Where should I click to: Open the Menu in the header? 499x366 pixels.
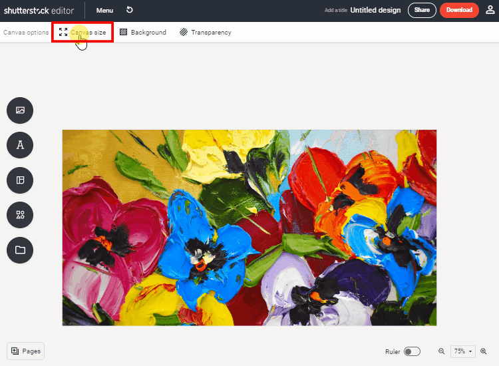pyautogui.click(x=104, y=11)
